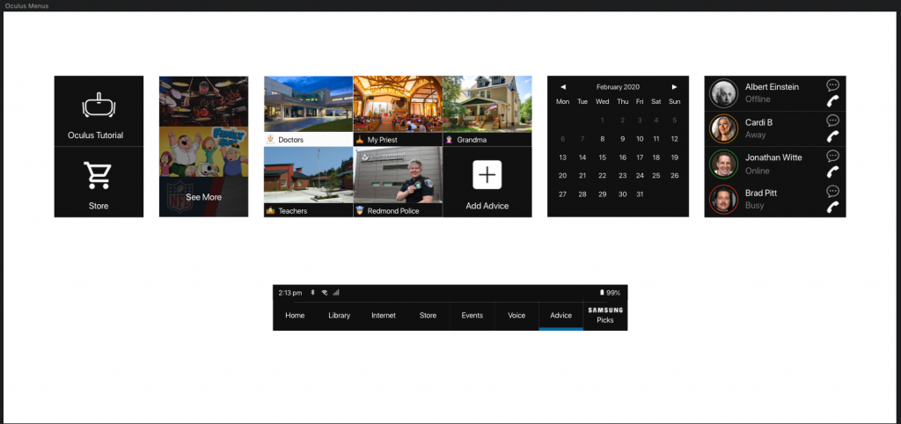Click Cardi B's profile picture
This screenshot has height=424, width=901.
coord(723,128)
